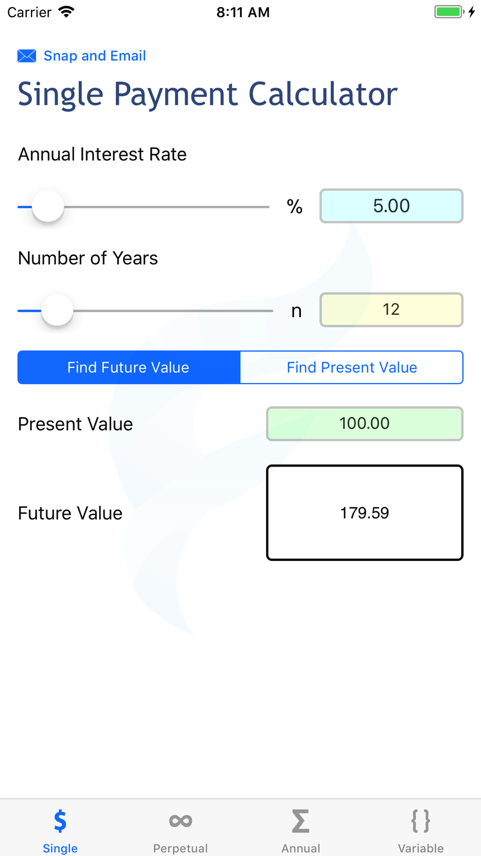
Task: Switch to the Annual tab label
Action: pos(301,848)
